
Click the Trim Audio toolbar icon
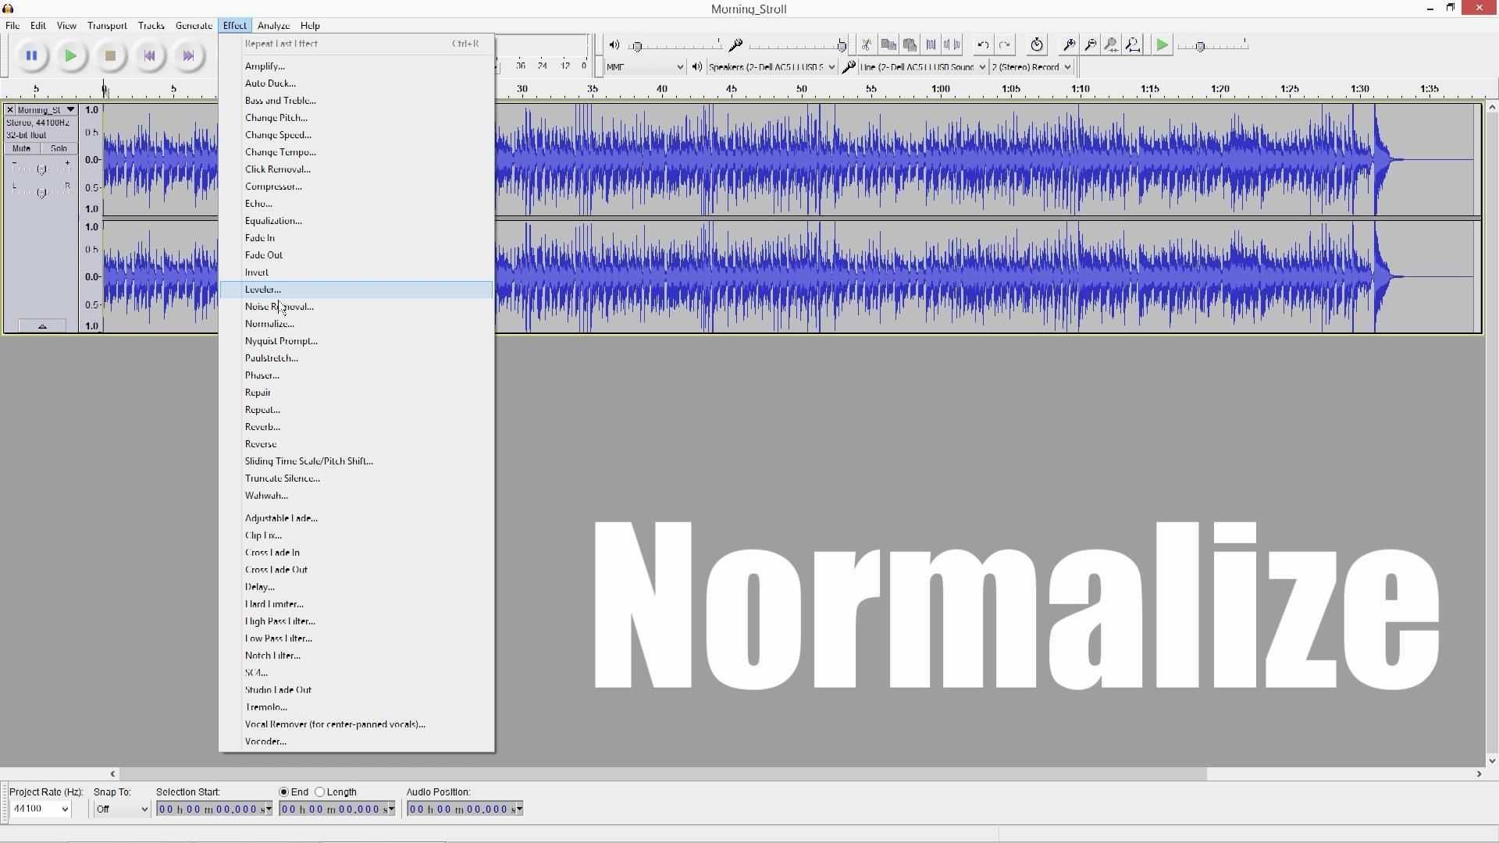930,44
